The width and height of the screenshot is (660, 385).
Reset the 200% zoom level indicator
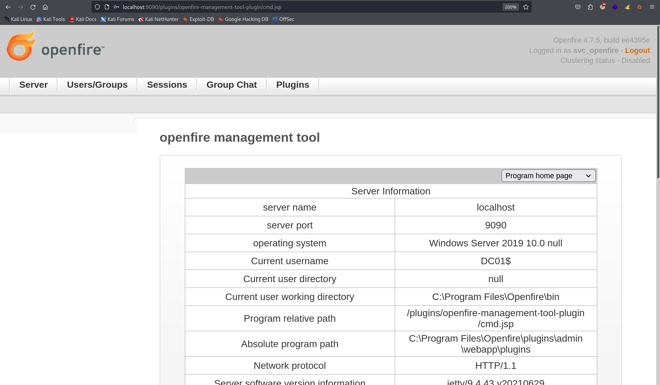pos(510,7)
